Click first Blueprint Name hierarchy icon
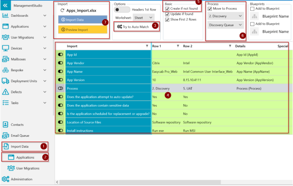The image size is (293, 186). pos(254,16)
